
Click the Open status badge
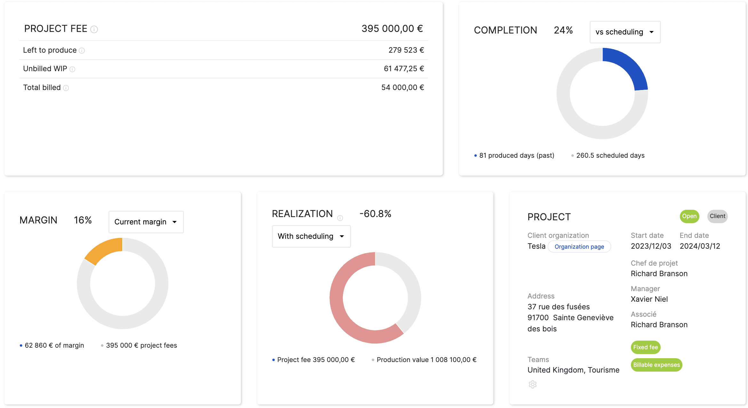coord(689,216)
